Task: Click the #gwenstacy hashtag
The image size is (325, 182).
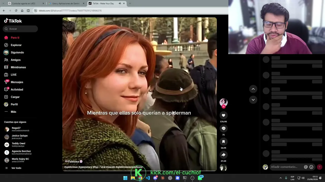Action: click(x=85, y=167)
